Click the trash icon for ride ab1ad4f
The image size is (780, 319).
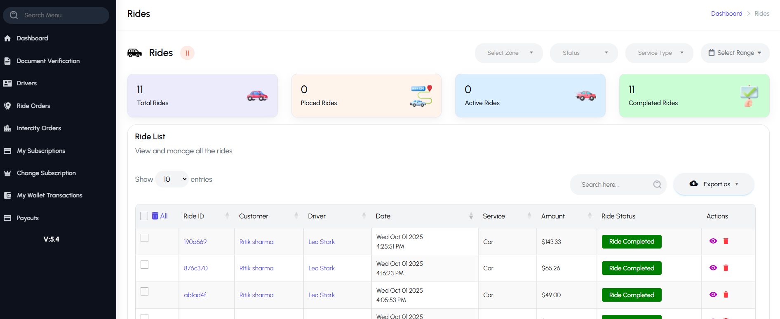(726, 295)
